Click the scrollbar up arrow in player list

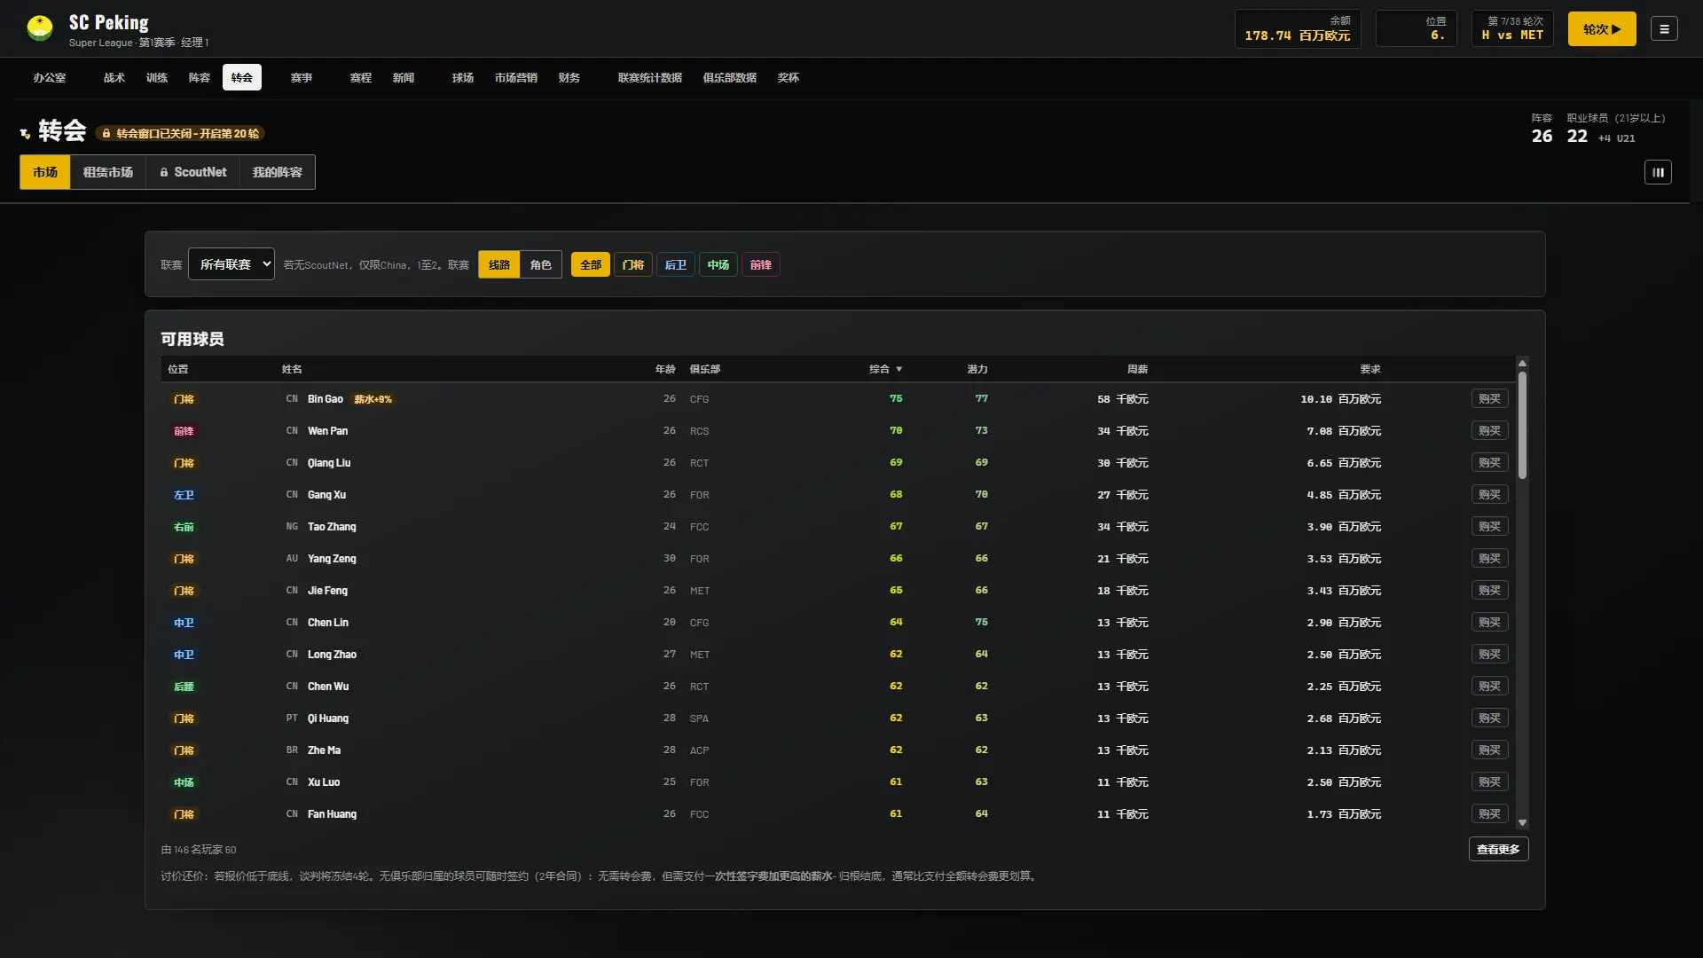(1522, 363)
